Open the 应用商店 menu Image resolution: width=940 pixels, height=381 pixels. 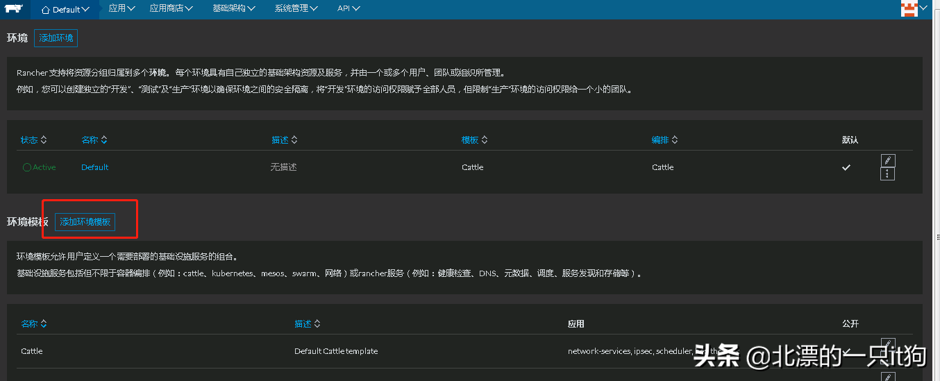(171, 9)
